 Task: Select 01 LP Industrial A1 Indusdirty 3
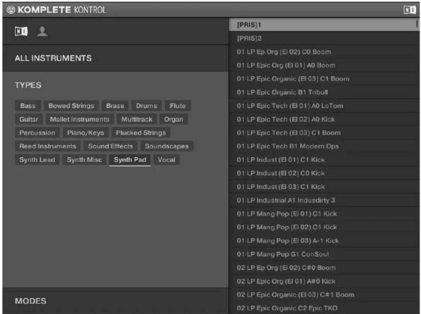coord(324,200)
